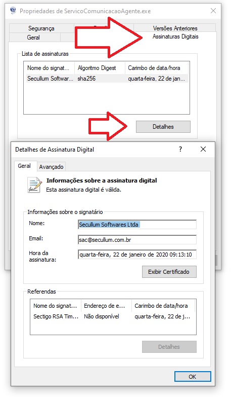
Task: Select the Geral tab in signature details
Action: (x=24, y=166)
